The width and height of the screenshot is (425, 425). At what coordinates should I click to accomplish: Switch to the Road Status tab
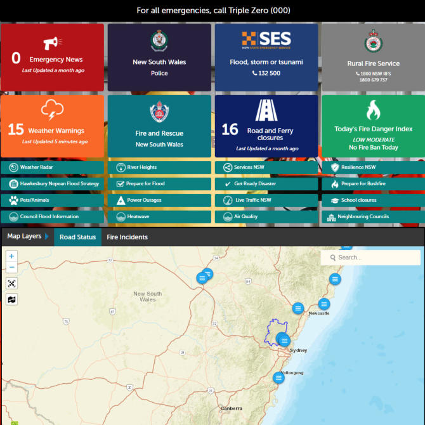(x=78, y=237)
